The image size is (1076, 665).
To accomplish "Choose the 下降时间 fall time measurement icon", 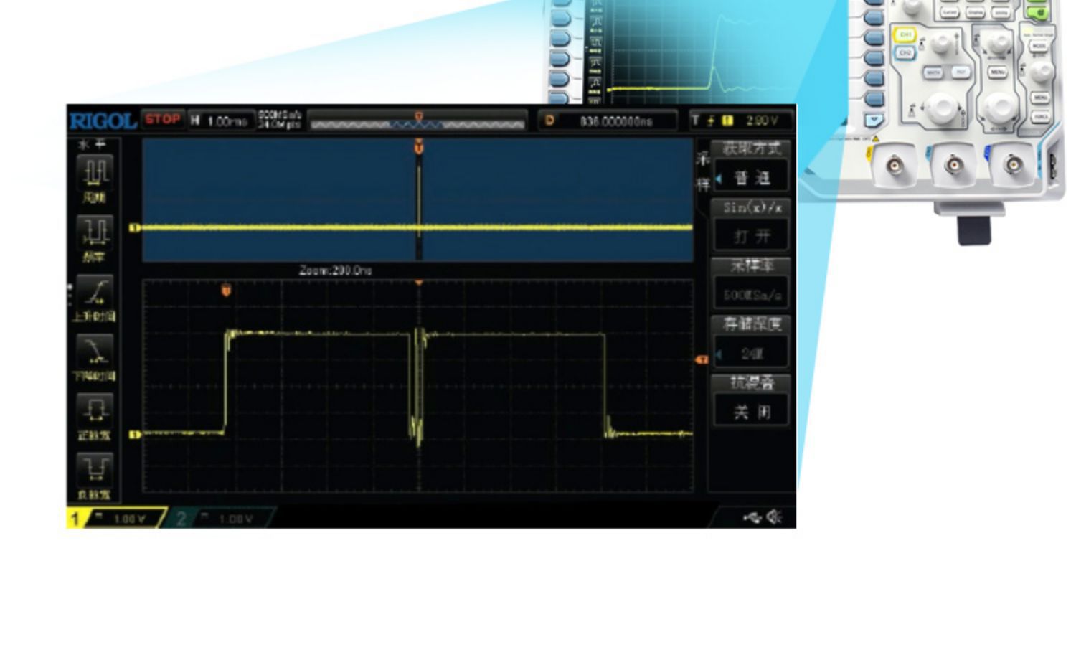I will (95, 352).
